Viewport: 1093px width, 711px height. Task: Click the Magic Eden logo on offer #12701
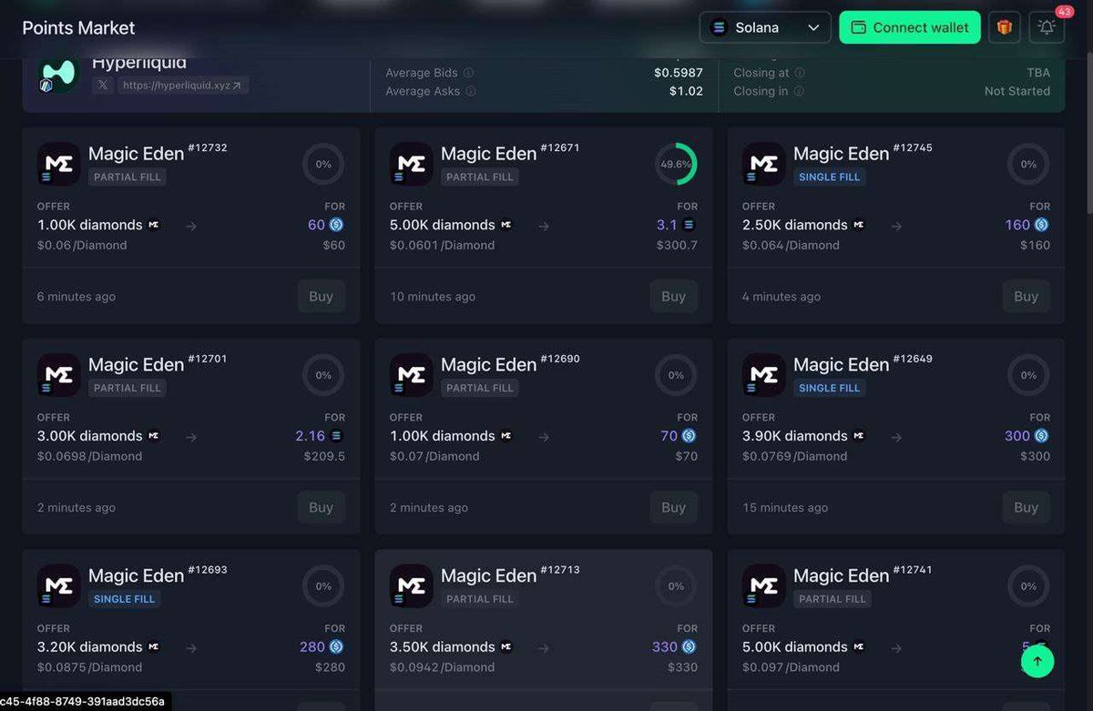(58, 375)
